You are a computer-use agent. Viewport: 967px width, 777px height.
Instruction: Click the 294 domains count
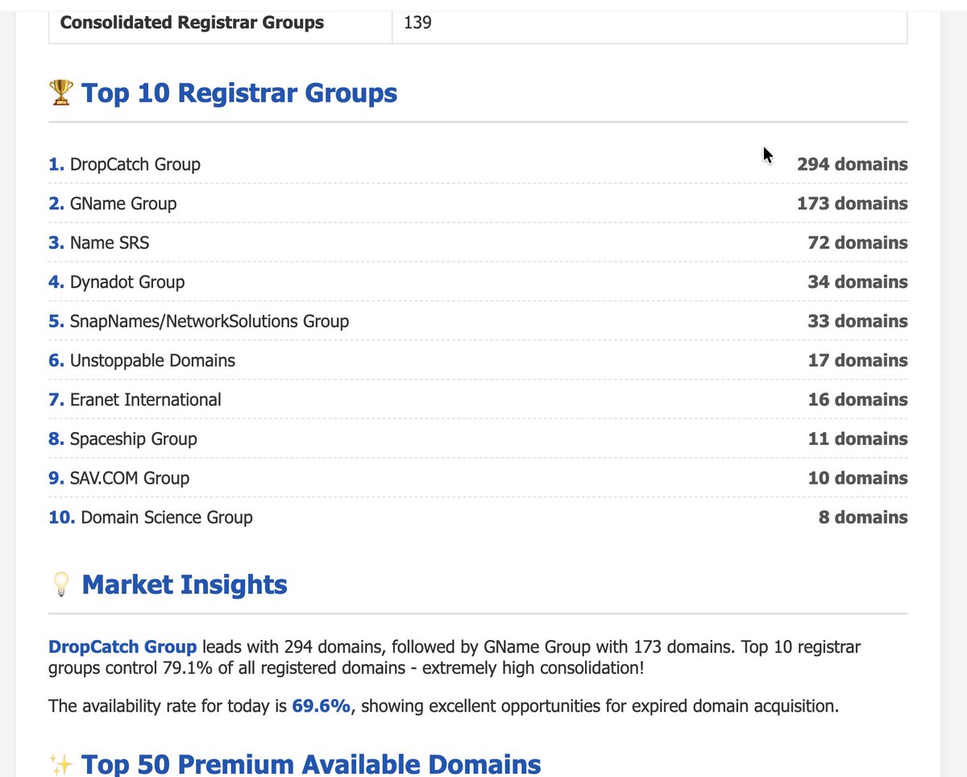(x=853, y=164)
